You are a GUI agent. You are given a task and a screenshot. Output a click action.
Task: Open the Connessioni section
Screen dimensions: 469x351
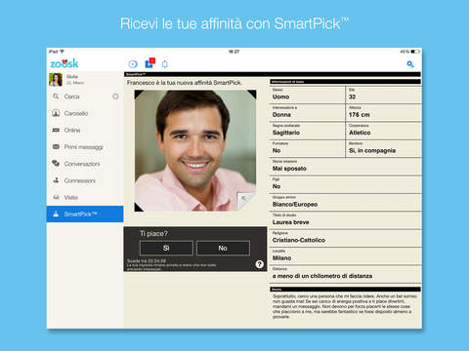[85, 180]
